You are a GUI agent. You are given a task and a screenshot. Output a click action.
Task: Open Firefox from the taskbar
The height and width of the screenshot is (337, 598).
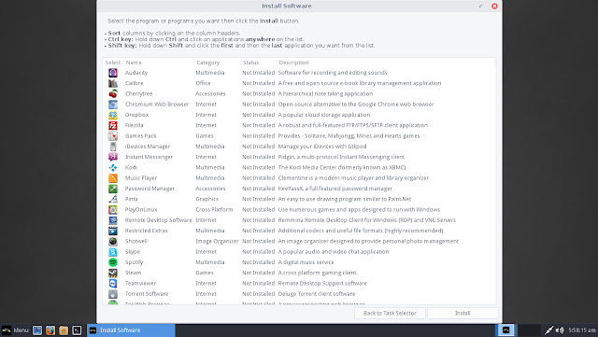[x=50, y=330]
